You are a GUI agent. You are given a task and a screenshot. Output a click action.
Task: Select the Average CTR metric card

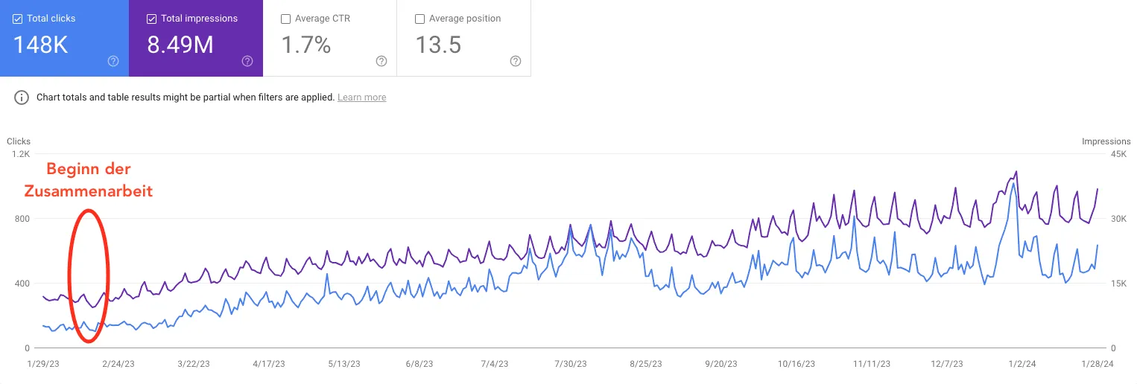(330, 38)
